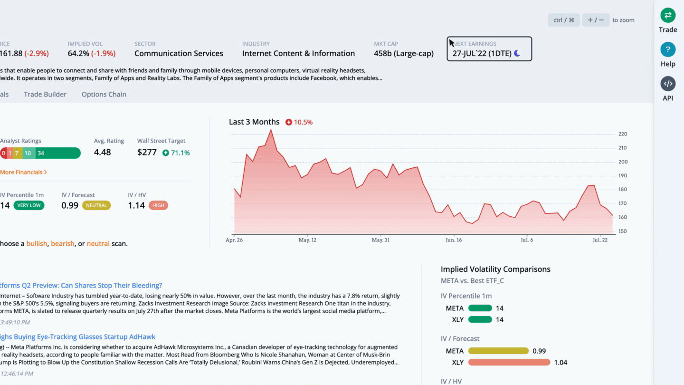Click the analyst ratings color bar
The image size is (684, 385).
40,153
